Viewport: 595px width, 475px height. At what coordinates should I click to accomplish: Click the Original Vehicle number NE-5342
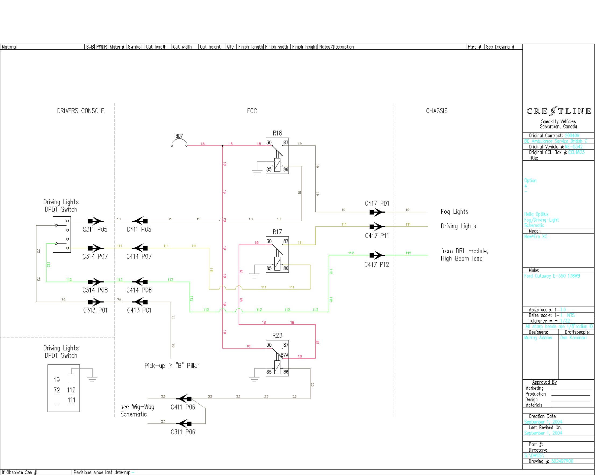click(x=573, y=147)
